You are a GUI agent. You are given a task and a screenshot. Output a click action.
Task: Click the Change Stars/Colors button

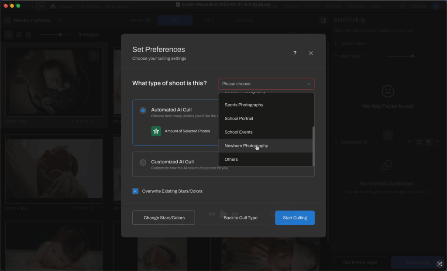(163, 217)
